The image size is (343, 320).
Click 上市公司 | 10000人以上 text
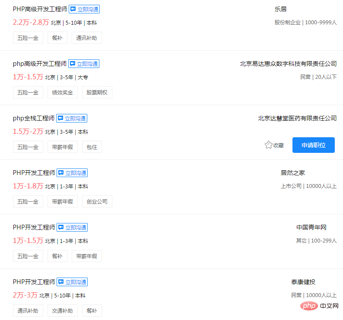coord(308,186)
